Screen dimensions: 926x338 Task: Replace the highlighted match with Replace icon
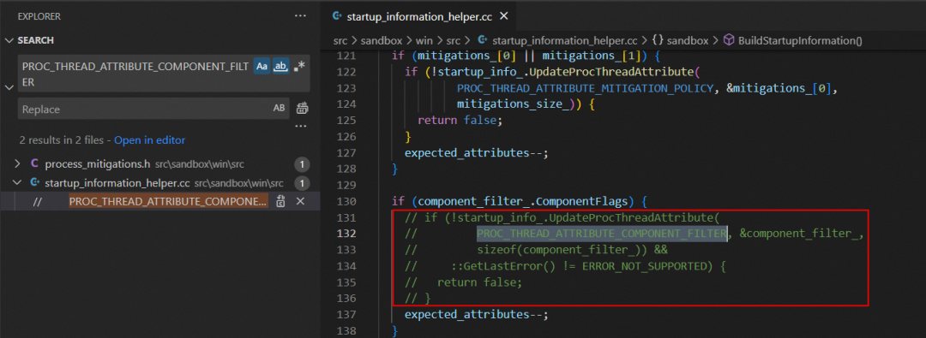pos(281,201)
